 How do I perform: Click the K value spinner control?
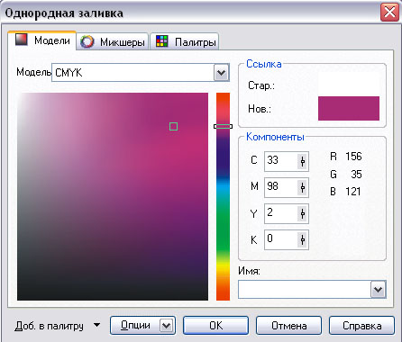click(x=303, y=239)
